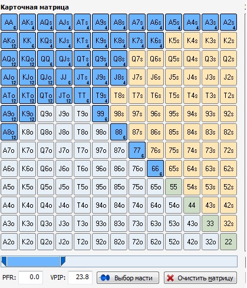Toggle the K9o hand cell
Viewport: 247px width, 288px height.
27,114
